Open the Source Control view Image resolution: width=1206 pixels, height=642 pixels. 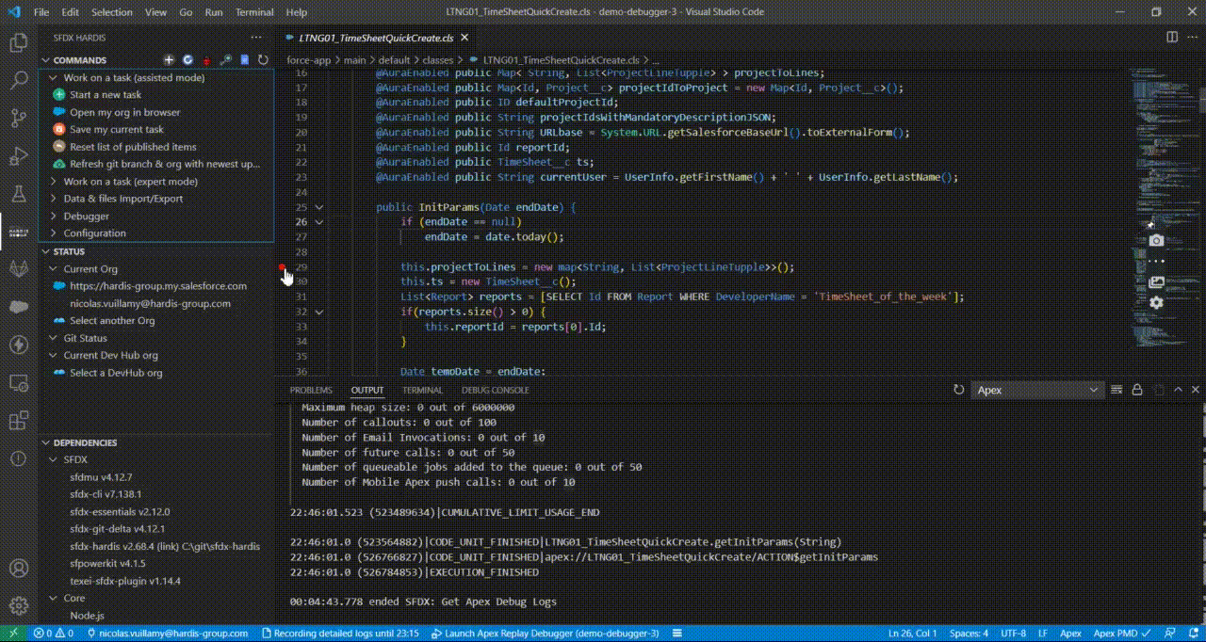[18, 118]
